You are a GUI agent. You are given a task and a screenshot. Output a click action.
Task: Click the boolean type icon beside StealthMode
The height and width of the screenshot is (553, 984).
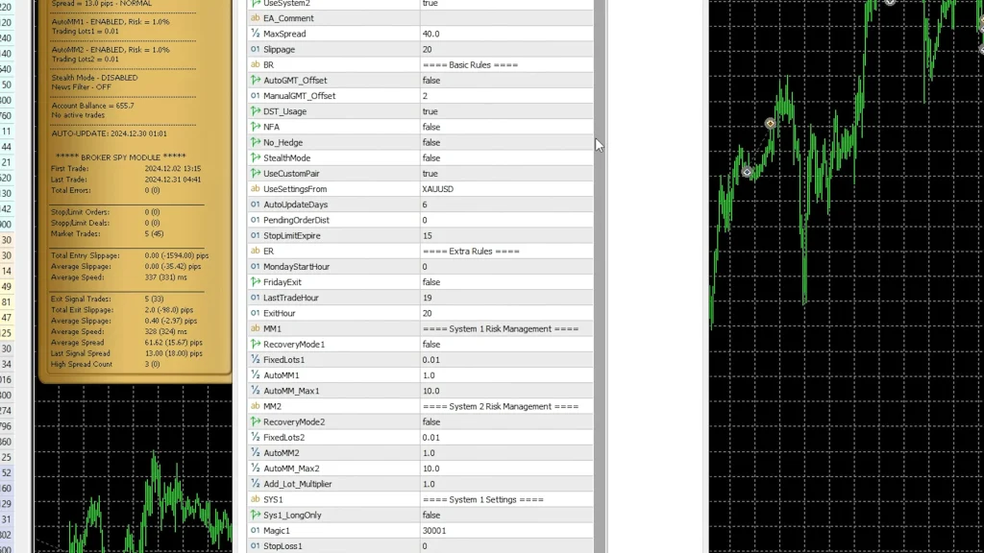point(256,158)
